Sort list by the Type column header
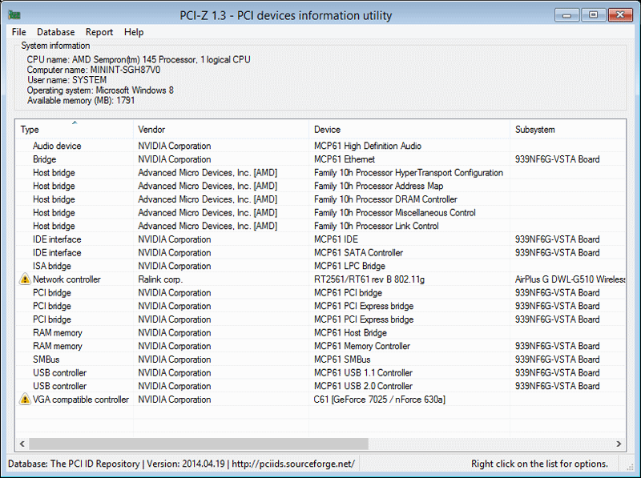 click(x=74, y=130)
